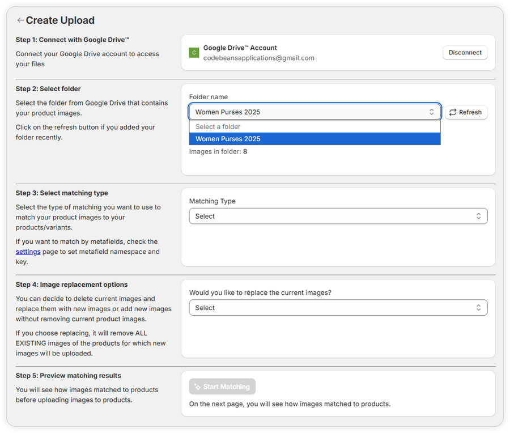Click the 'Step 3: Select matching type' heading

click(x=62, y=193)
